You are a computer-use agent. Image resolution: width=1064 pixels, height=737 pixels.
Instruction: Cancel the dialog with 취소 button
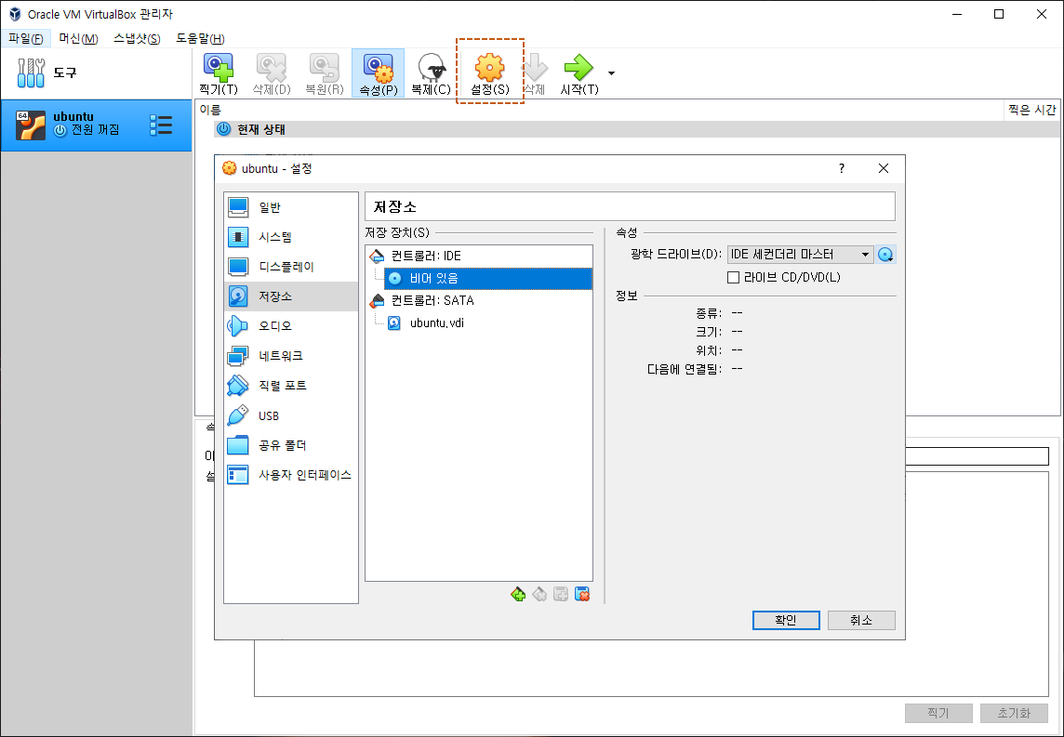click(x=861, y=621)
